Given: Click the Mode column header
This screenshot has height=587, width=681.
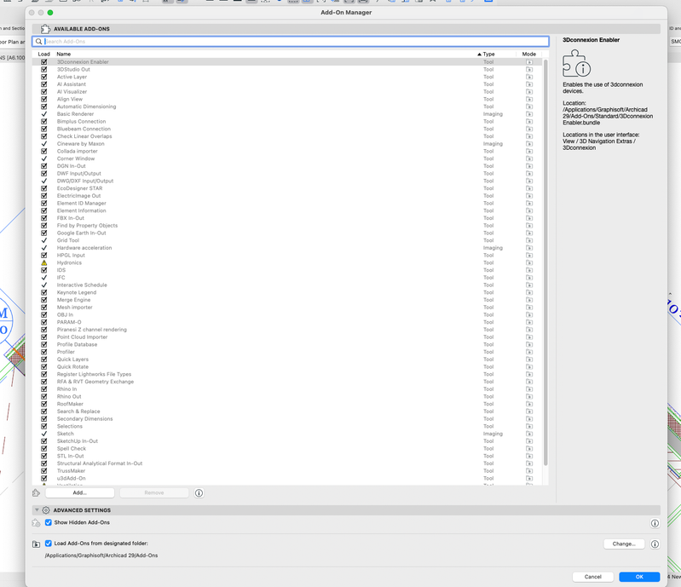Looking at the screenshot, I should point(529,54).
